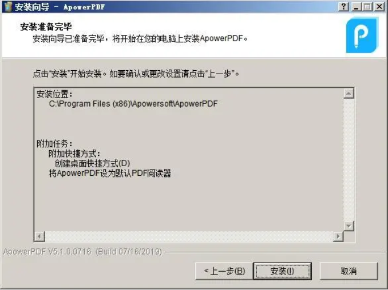Minimize the installer wizard window
This screenshot has width=388, height=290.
click(x=356, y=6)
